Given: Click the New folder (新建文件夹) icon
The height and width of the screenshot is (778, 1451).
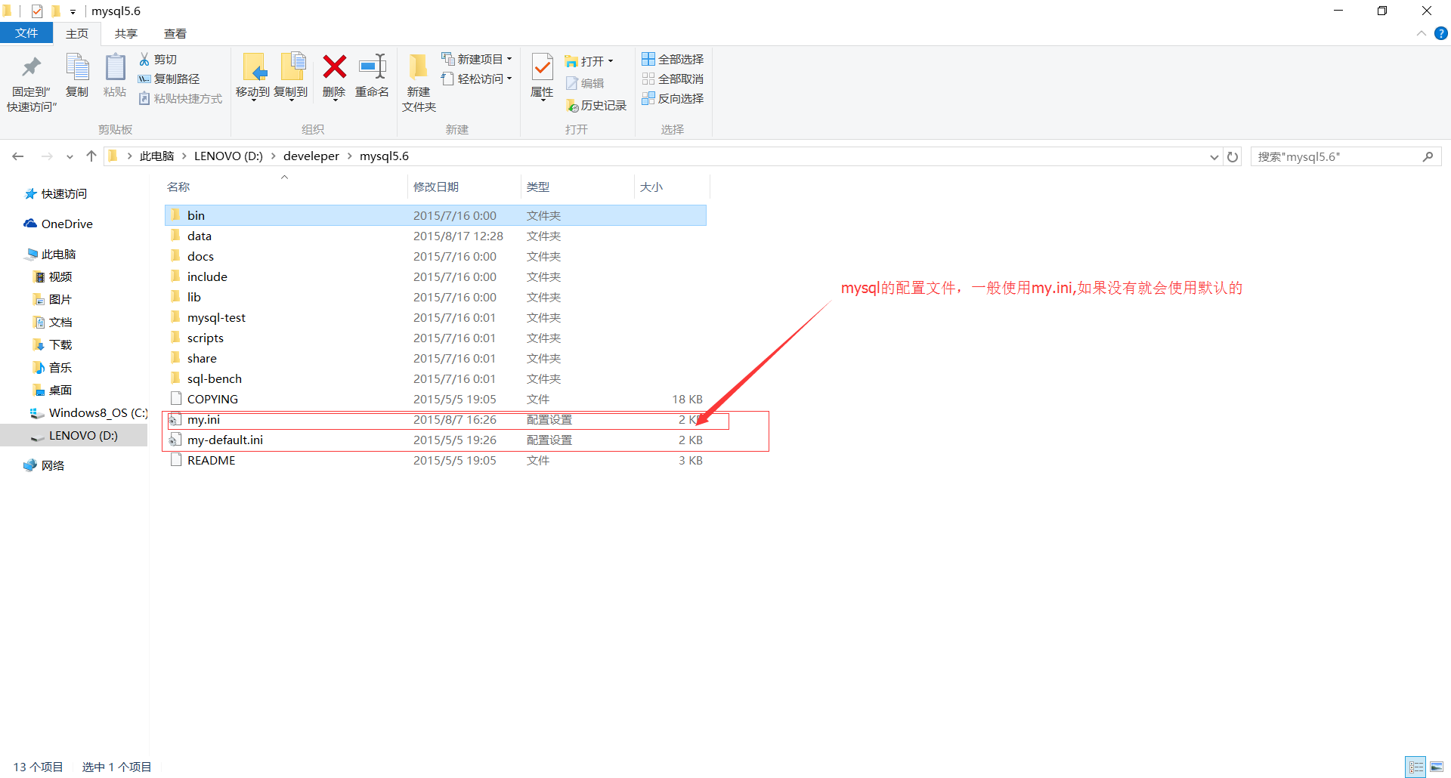Looking at the screenshot, I should coord(418,67).
